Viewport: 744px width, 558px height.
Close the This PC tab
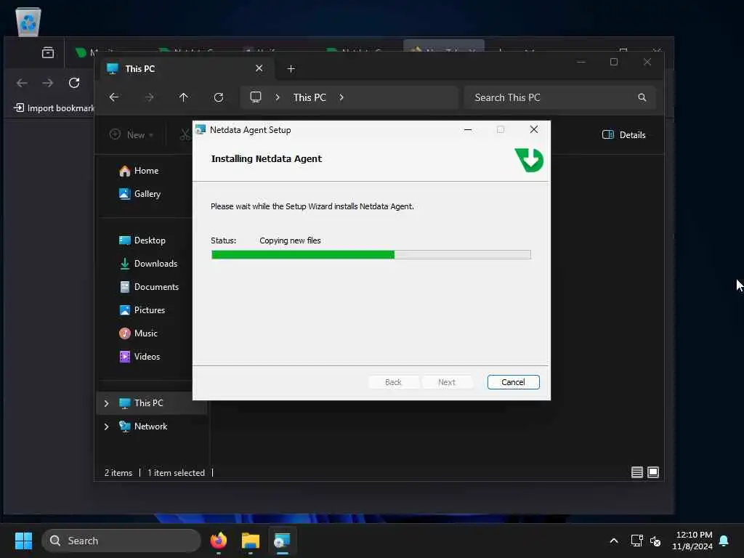coord(259,68)
